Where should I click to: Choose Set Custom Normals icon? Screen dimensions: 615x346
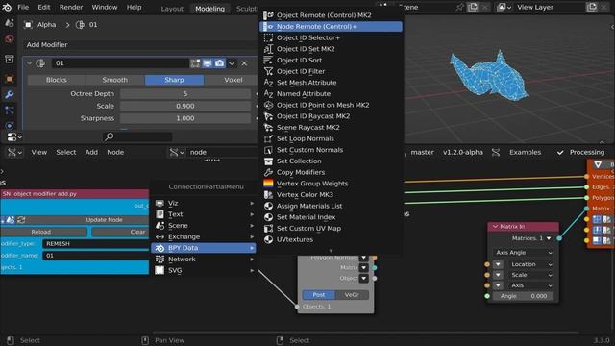[268, 150]
